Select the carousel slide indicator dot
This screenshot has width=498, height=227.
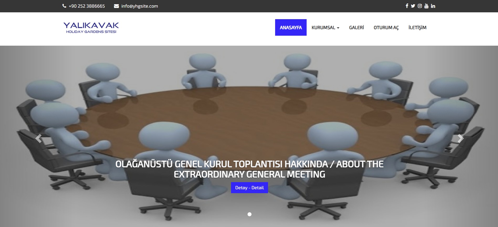pyautogui.click(x=249, y=214)
